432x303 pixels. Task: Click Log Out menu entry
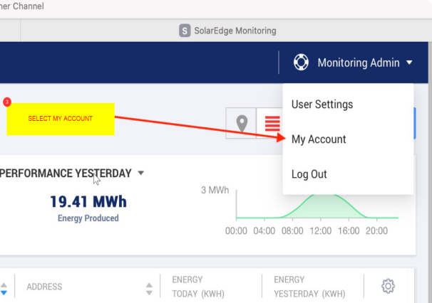pyautogui.click(x=309, y=174)
